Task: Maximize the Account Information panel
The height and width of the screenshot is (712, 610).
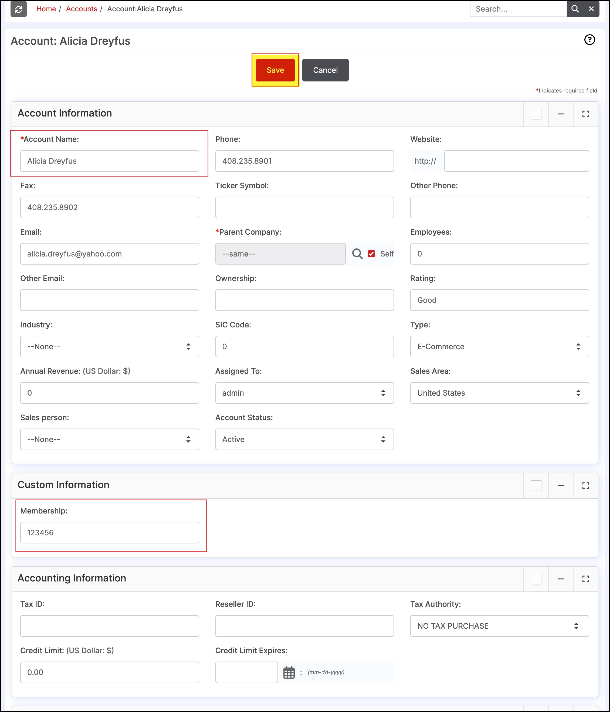Action: tap(586, 114)
